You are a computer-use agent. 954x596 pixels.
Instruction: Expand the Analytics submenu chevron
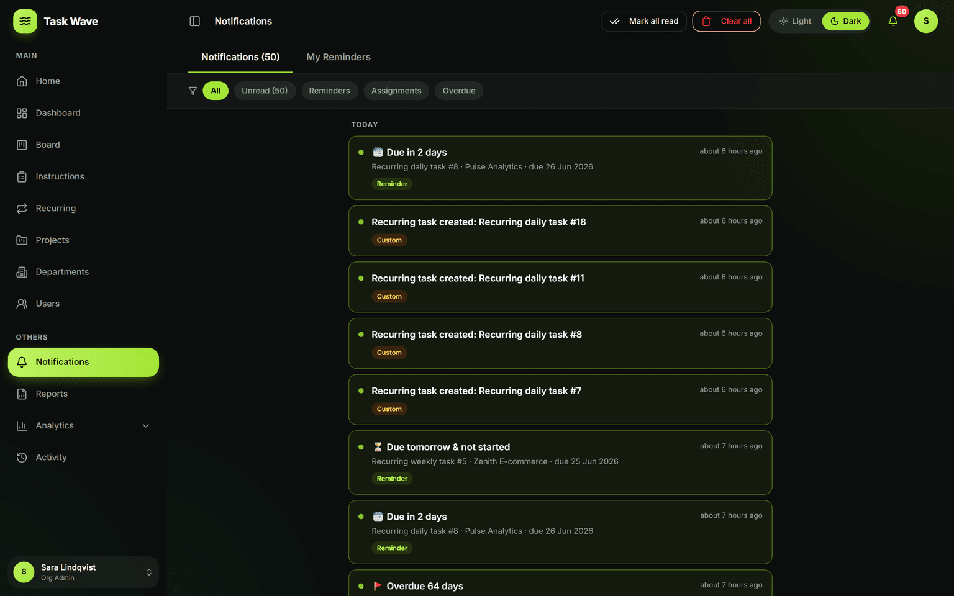(146, 426)
